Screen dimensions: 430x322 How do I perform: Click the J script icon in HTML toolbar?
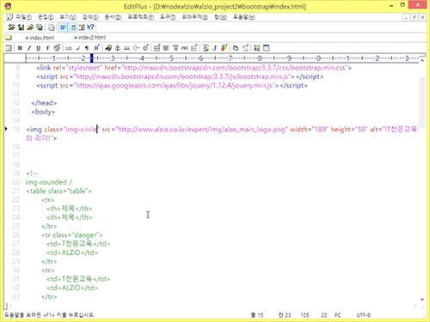tap(215, 48)
